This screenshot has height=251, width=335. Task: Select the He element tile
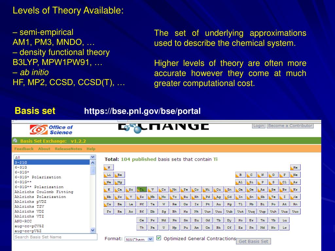click(x=295, y=167)
